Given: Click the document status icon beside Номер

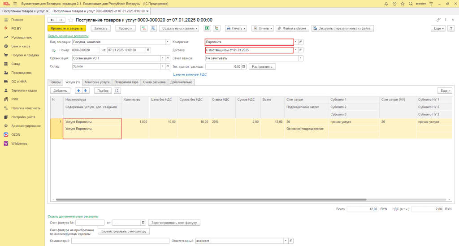Looking at the screenshot, I should click(x=54, y=50).
